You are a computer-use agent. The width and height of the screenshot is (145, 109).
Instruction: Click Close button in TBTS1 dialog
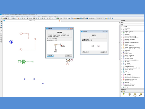pyautogui.click(x=103, y=52)
